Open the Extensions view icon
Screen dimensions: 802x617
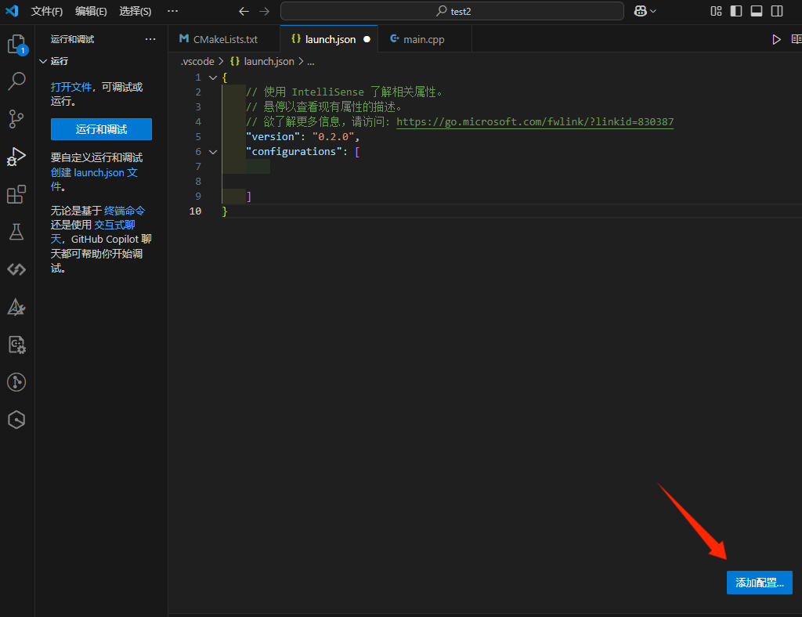pyautogui.click(x=16, y=194)
